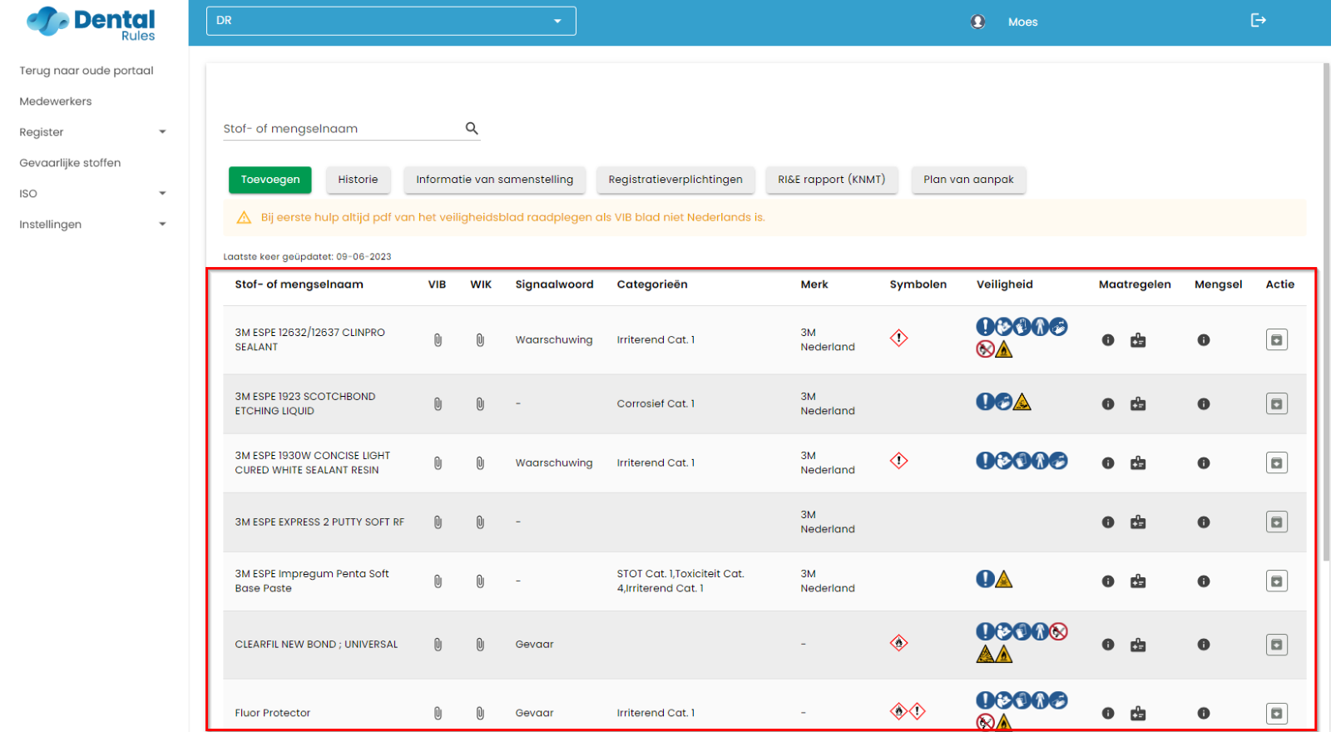Go to Terug naar oude portaal
1331x732 pixels.
click(87, 71)
